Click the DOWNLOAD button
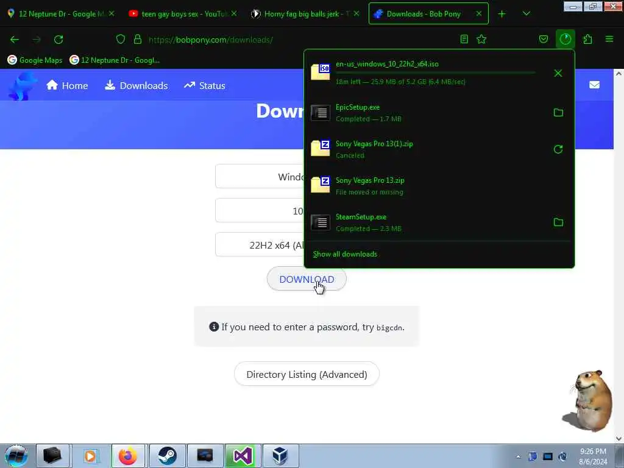The width and height of the screenshot is (624, 468). click(x=307, y=279)
